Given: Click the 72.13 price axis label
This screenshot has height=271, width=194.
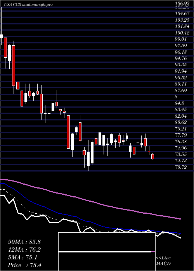Looking at the screenshot, I should click(181, 161).
